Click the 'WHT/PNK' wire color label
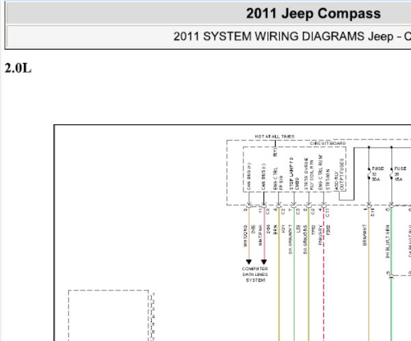Screen dimensions: 411x341 (261, 235)
